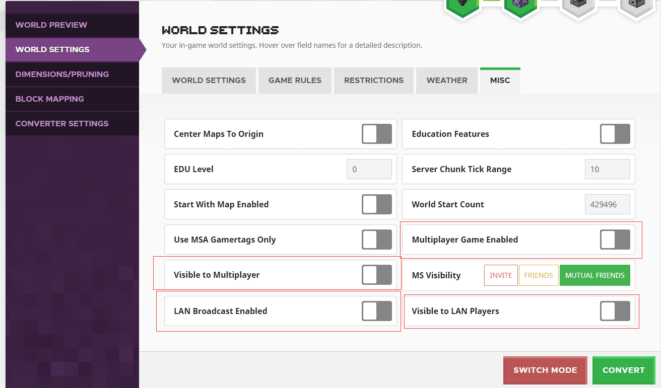Toggle Center Maps To Origin switch

(377, 134)
